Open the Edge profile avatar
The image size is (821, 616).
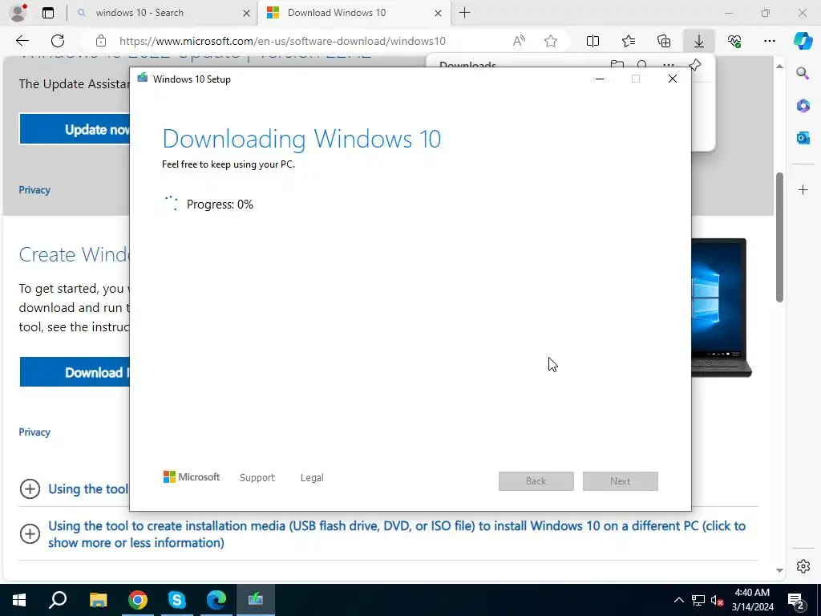[x=18, y=13]
